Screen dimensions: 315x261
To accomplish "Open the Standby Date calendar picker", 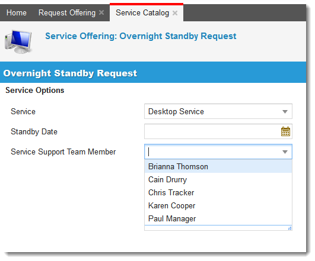I will [x=285, y=131].
